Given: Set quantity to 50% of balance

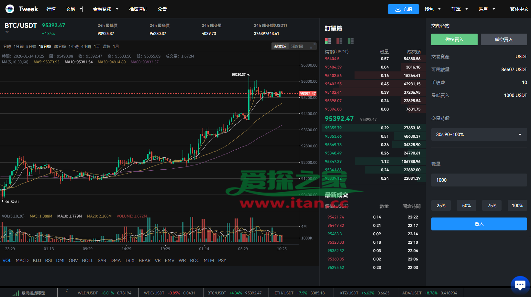Looking at the screenshot, I should coord(466,206).
